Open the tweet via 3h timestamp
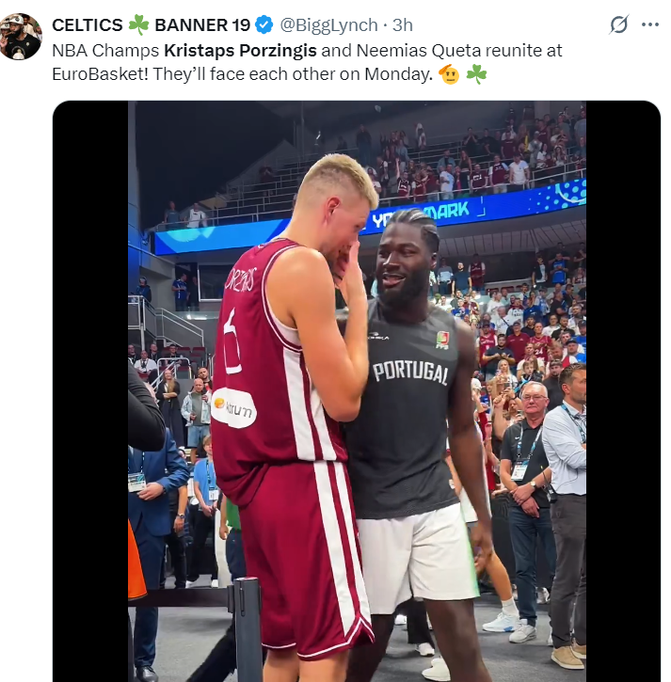This screenshot has width=671, height=682. (403, 25)
